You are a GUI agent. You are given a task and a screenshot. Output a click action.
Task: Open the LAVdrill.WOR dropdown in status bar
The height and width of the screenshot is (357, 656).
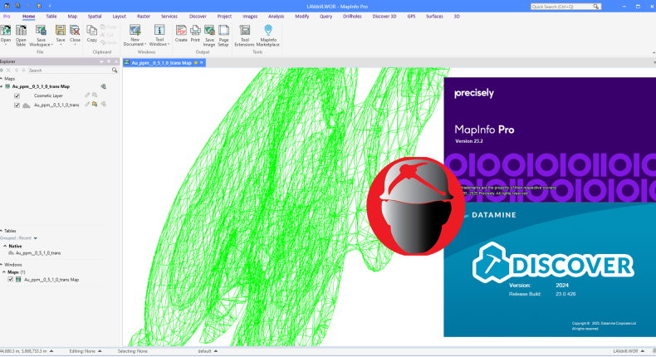pyautogui.click(x=642, y=351)
